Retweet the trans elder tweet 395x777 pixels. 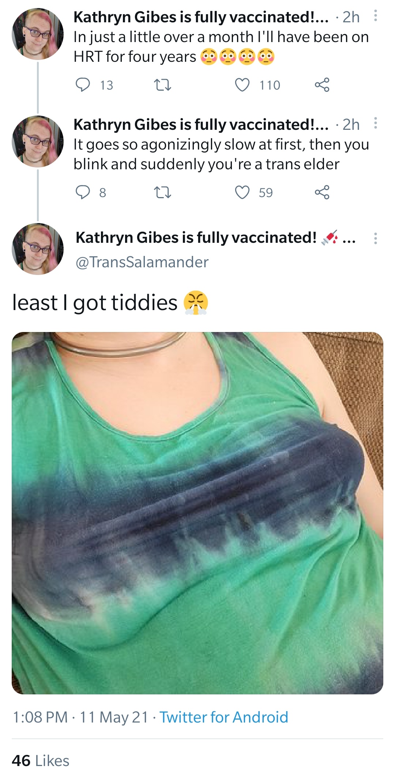pos(162,192)
